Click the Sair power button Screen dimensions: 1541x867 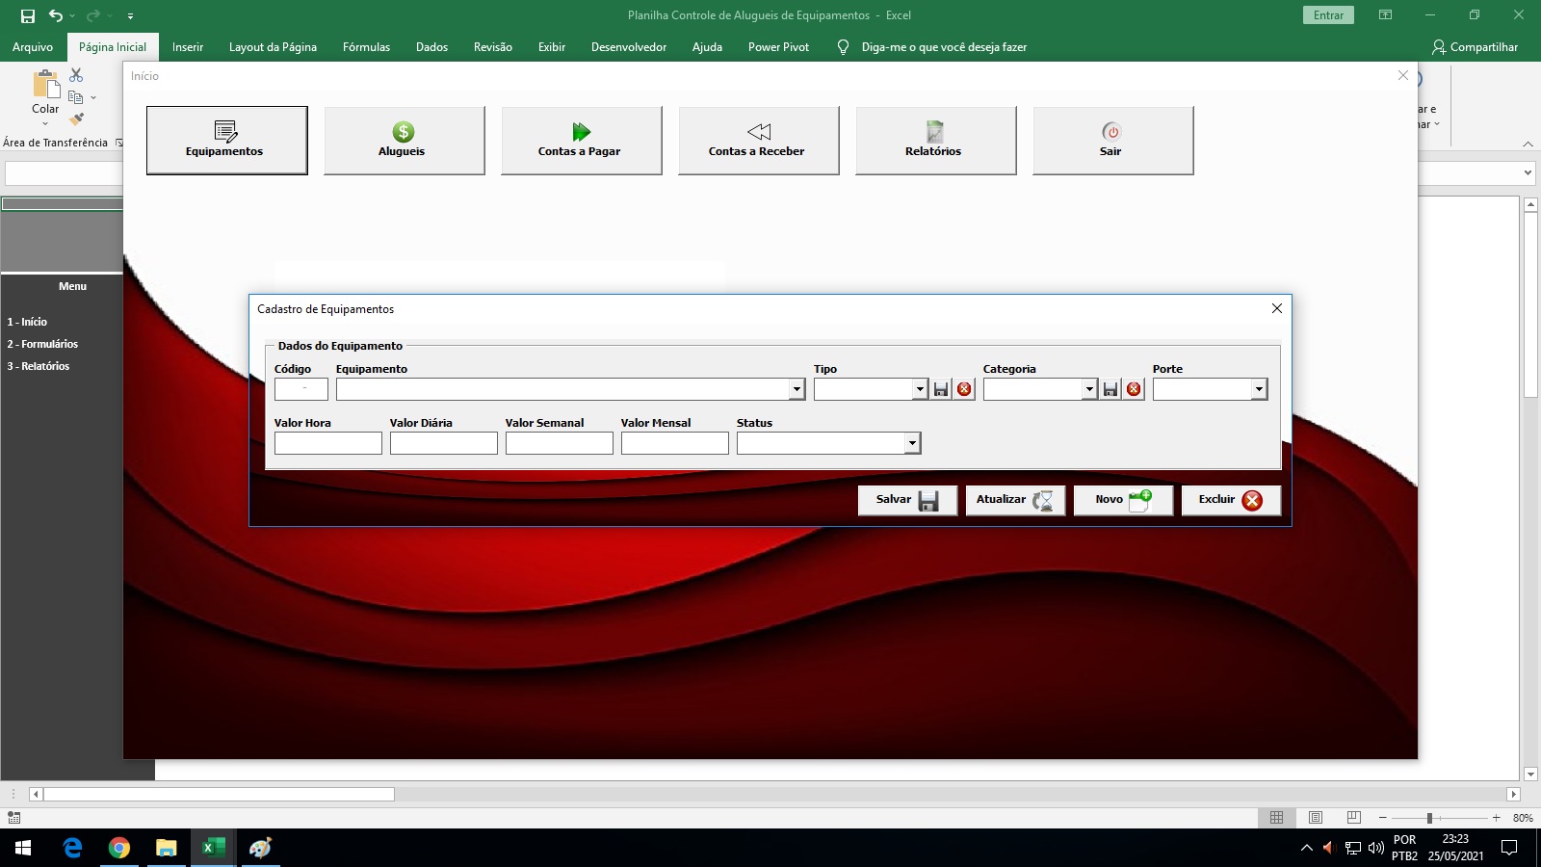point(1112,141)
